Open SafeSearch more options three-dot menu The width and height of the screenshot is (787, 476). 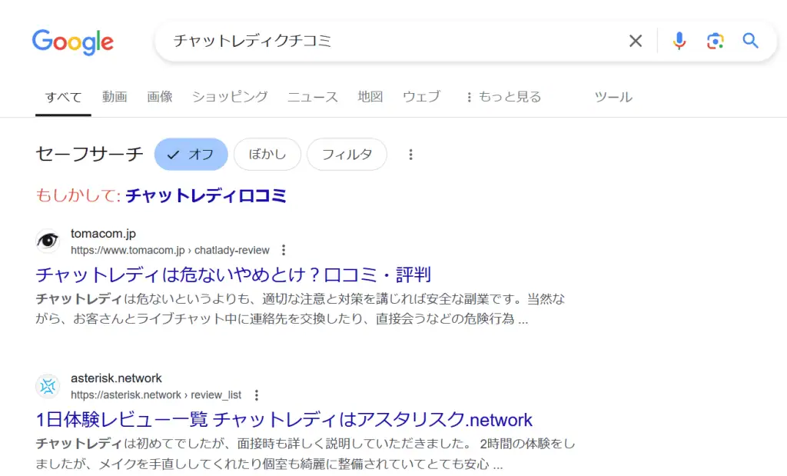pos(410,154)
